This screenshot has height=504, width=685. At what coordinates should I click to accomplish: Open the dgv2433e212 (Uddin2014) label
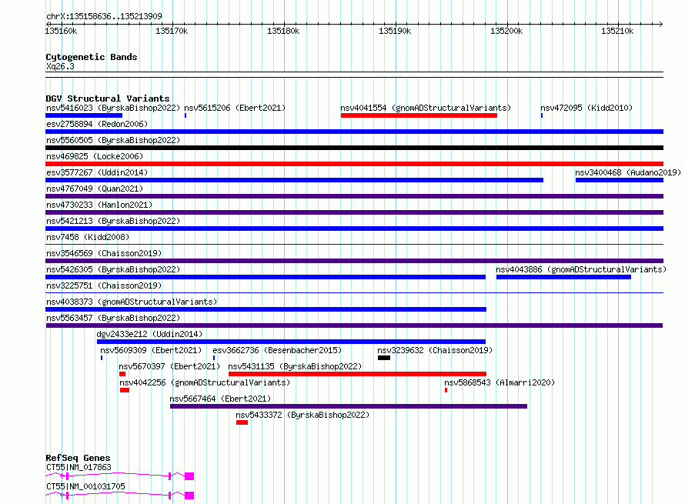pyautogui.click(x=149, y=334)
